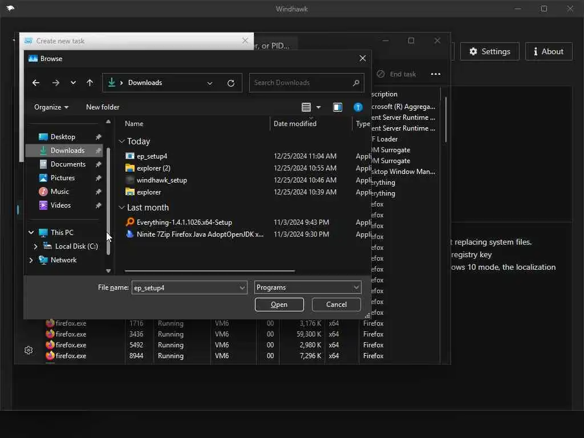Select windhawk_setup file
This screenshot has height=438, width=584.
tap(161, 180)
